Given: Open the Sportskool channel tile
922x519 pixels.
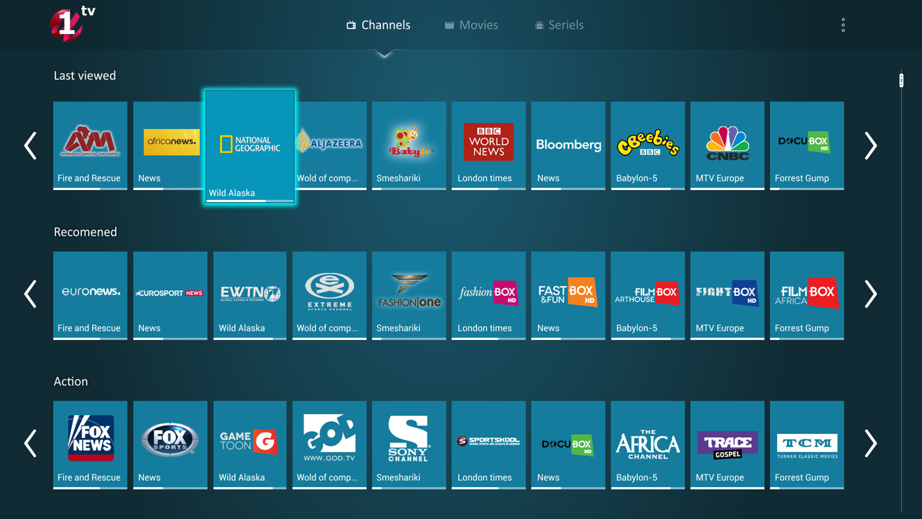Looking at the screenshot, I should tap(489, 445).
